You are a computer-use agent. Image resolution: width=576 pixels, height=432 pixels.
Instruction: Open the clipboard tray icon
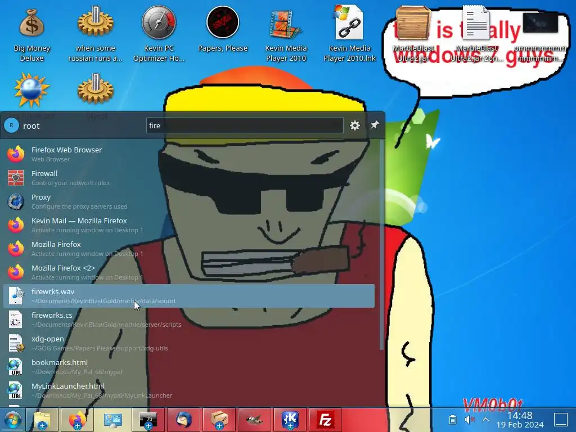[453, 420]
